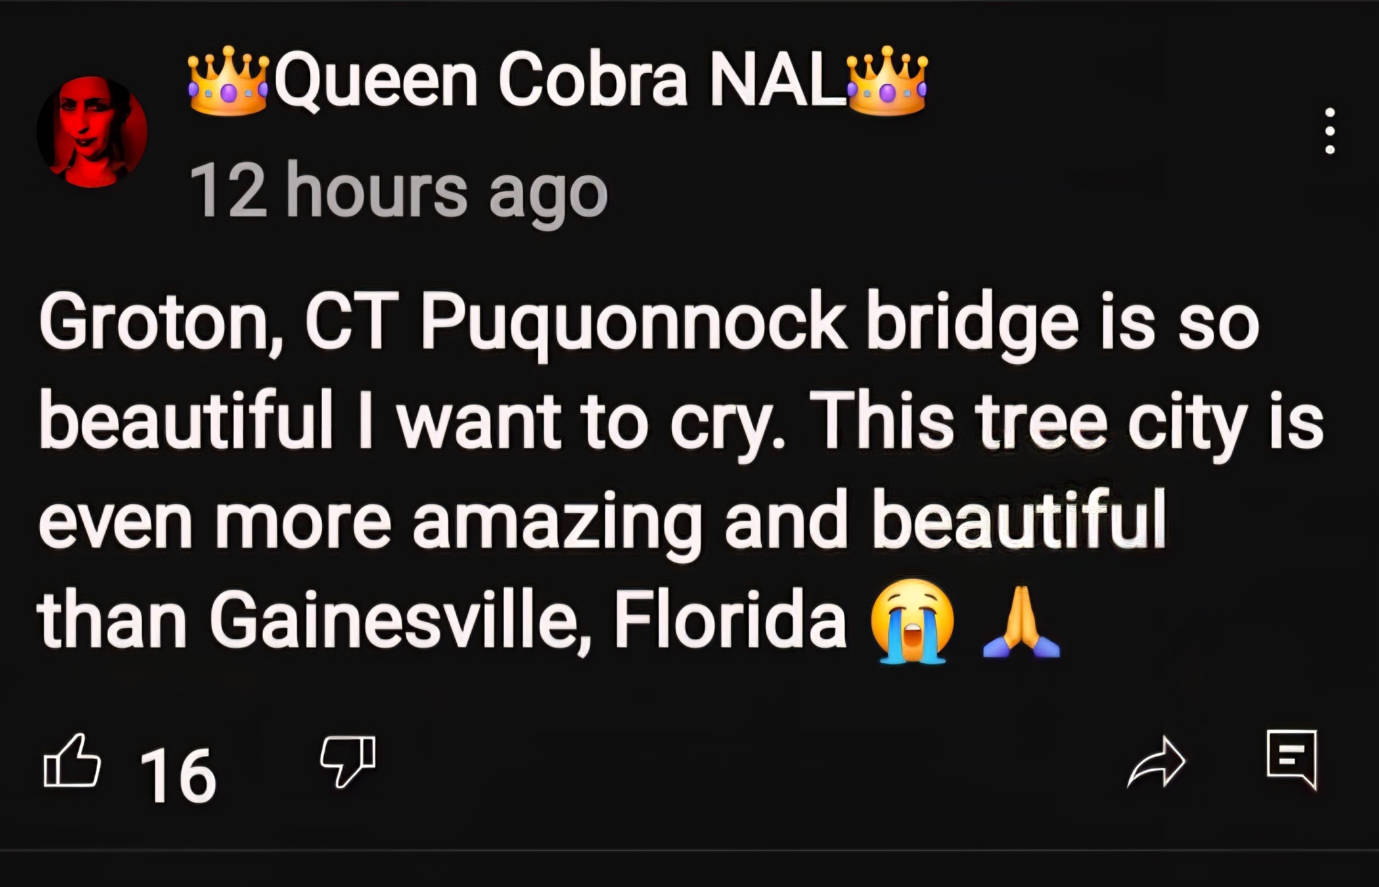Click the crown emoji after NAL
This screenshot has height=887, width=1379.
pyautogui.click(x=887, y=80)
